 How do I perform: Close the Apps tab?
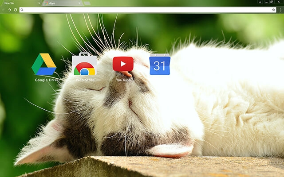79,3
